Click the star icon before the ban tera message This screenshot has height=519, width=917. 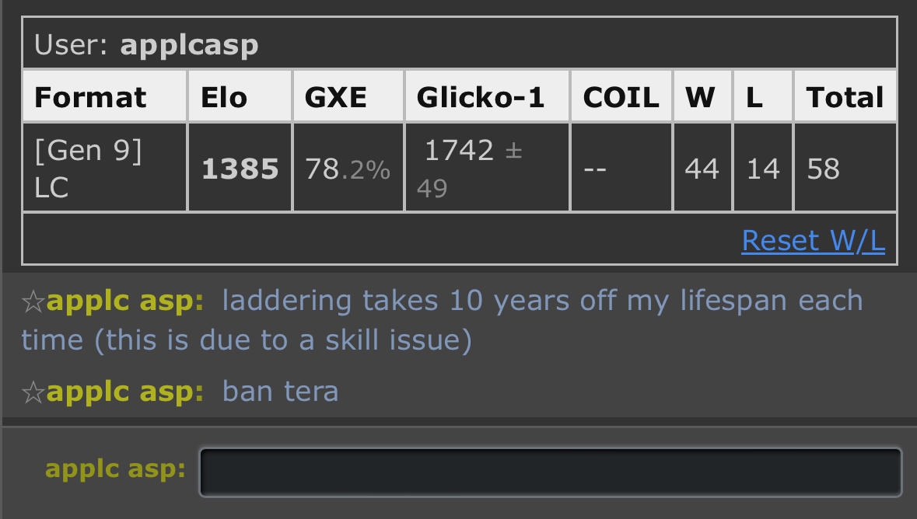point(33,392)
